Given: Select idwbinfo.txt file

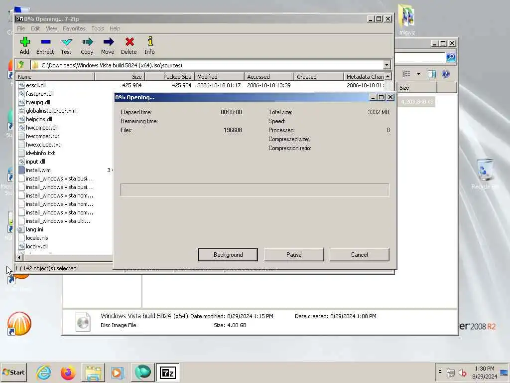Looking at the screenshot, I should [x=40, y=153].
